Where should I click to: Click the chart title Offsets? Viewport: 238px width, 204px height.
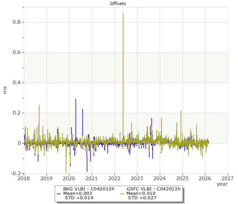[119, 4]
